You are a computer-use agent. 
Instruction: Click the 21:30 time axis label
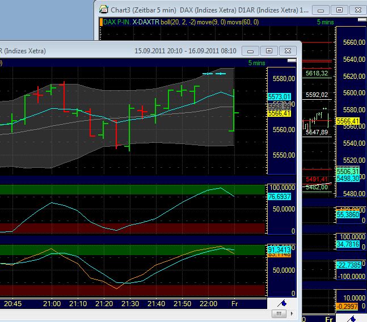130,303
